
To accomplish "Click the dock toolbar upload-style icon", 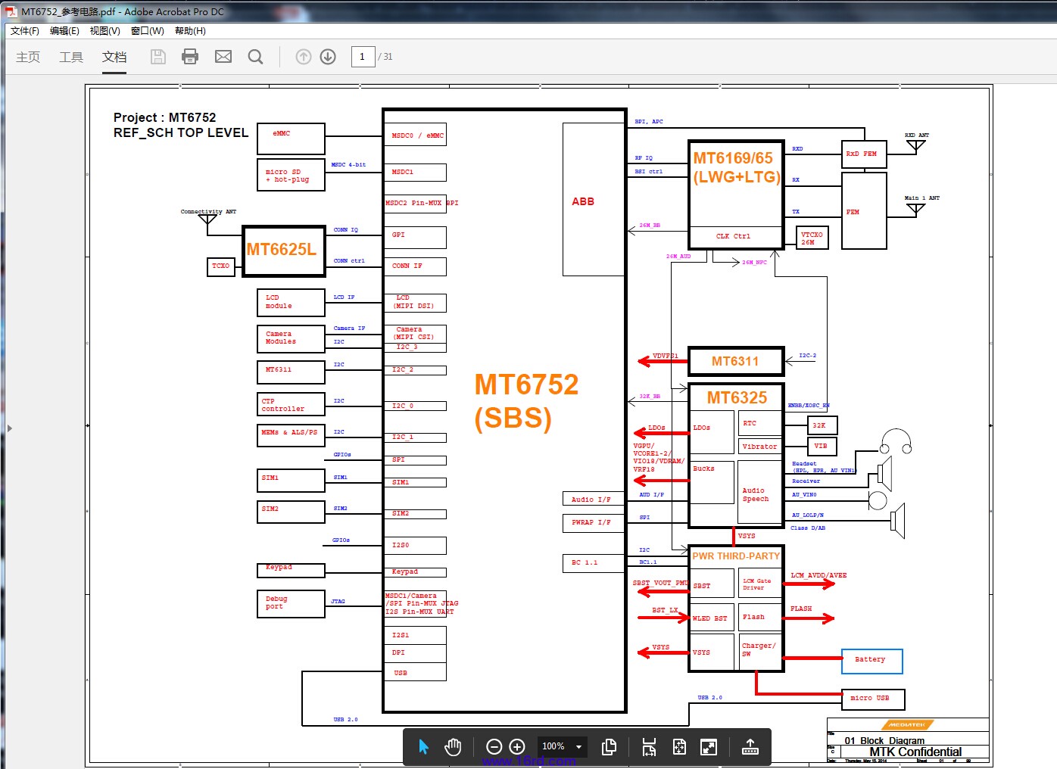I will point(750,747).
